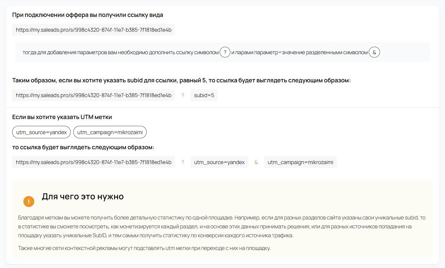Open the saleads.pro link with UTM parameters

pos(93,162)
